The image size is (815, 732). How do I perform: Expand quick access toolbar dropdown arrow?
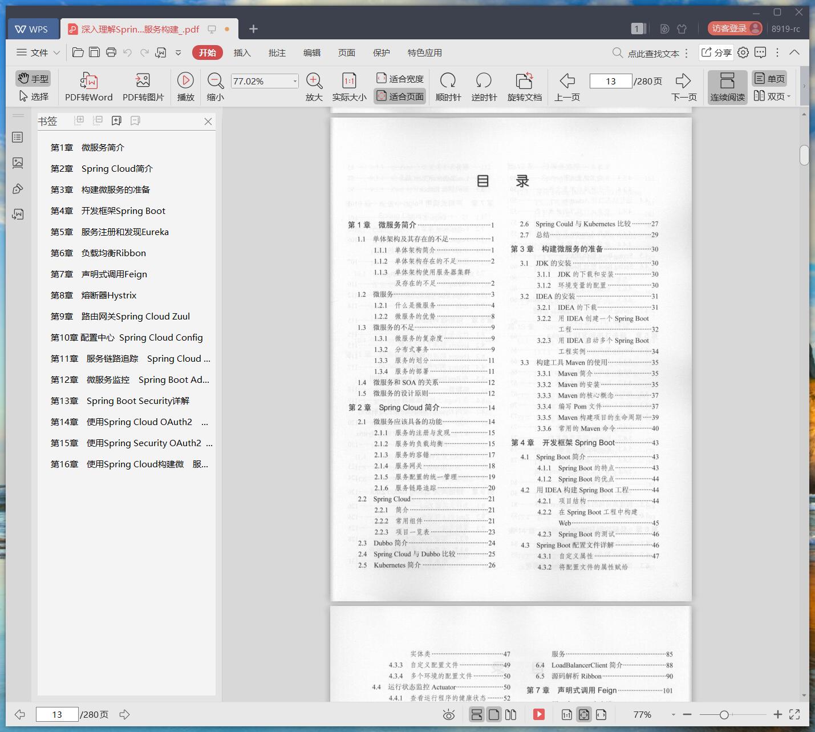click(x=178, y=52)
